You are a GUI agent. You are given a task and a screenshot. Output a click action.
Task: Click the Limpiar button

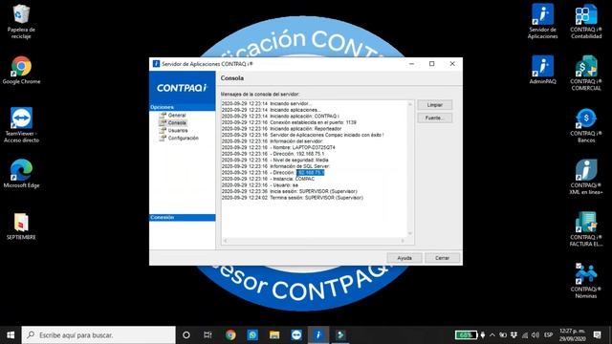click(435, 105)
